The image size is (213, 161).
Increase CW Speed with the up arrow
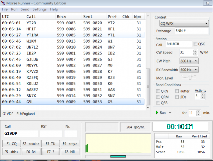195,51
